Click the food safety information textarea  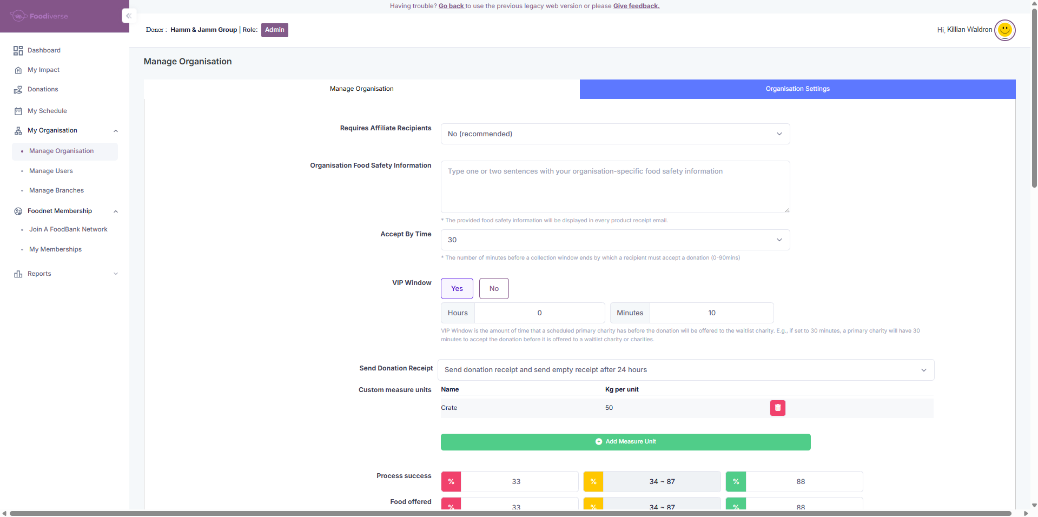point(615,187)
